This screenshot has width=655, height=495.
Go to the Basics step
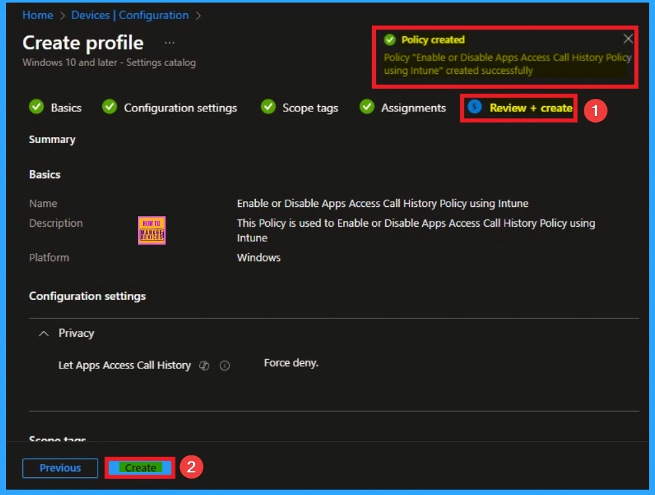(x=55, y=107)
